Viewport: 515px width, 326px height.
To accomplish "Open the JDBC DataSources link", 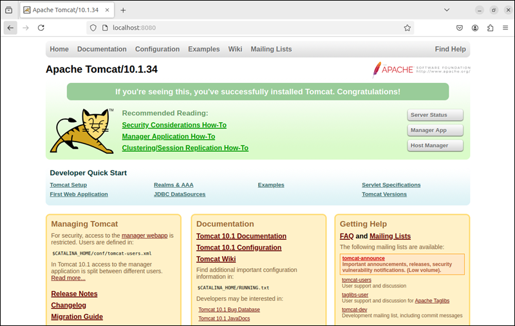I will click(x=180, y=194).
